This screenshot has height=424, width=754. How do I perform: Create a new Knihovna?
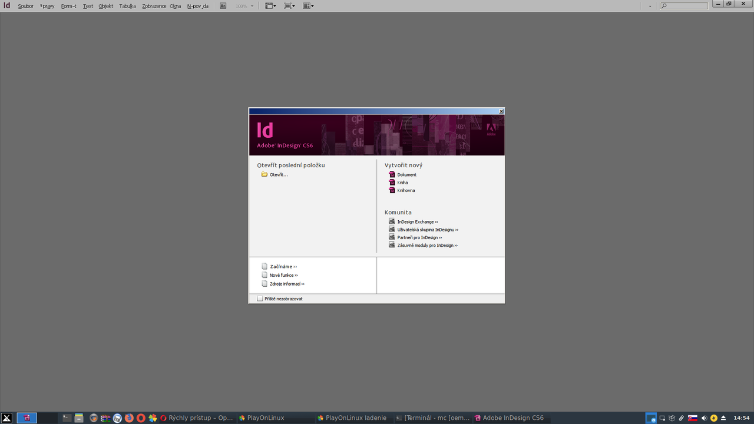point(406,190)
